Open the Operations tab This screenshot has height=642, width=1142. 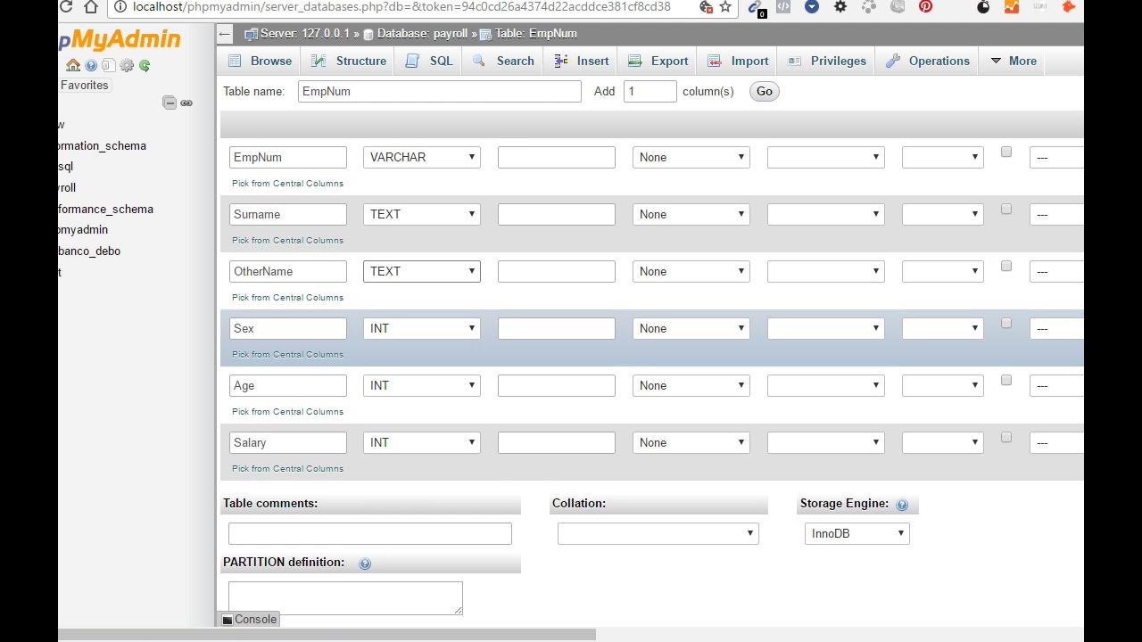click(928, 61)
